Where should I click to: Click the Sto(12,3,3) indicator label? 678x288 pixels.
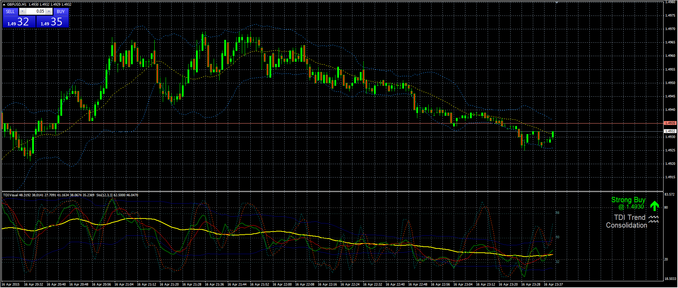[x=105, y=195]
